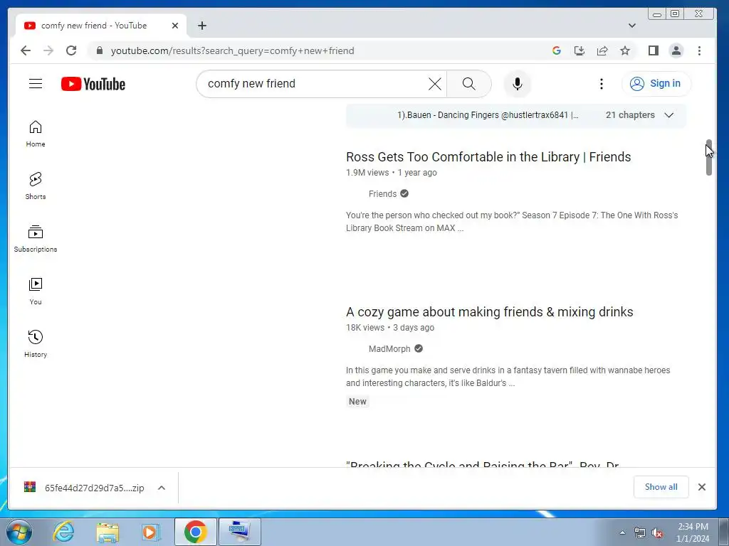The height and width of the screenshot is (546, 729).
Task: Click the Bauen - Dancing Fingers chapter text
Action: (488, 115)
